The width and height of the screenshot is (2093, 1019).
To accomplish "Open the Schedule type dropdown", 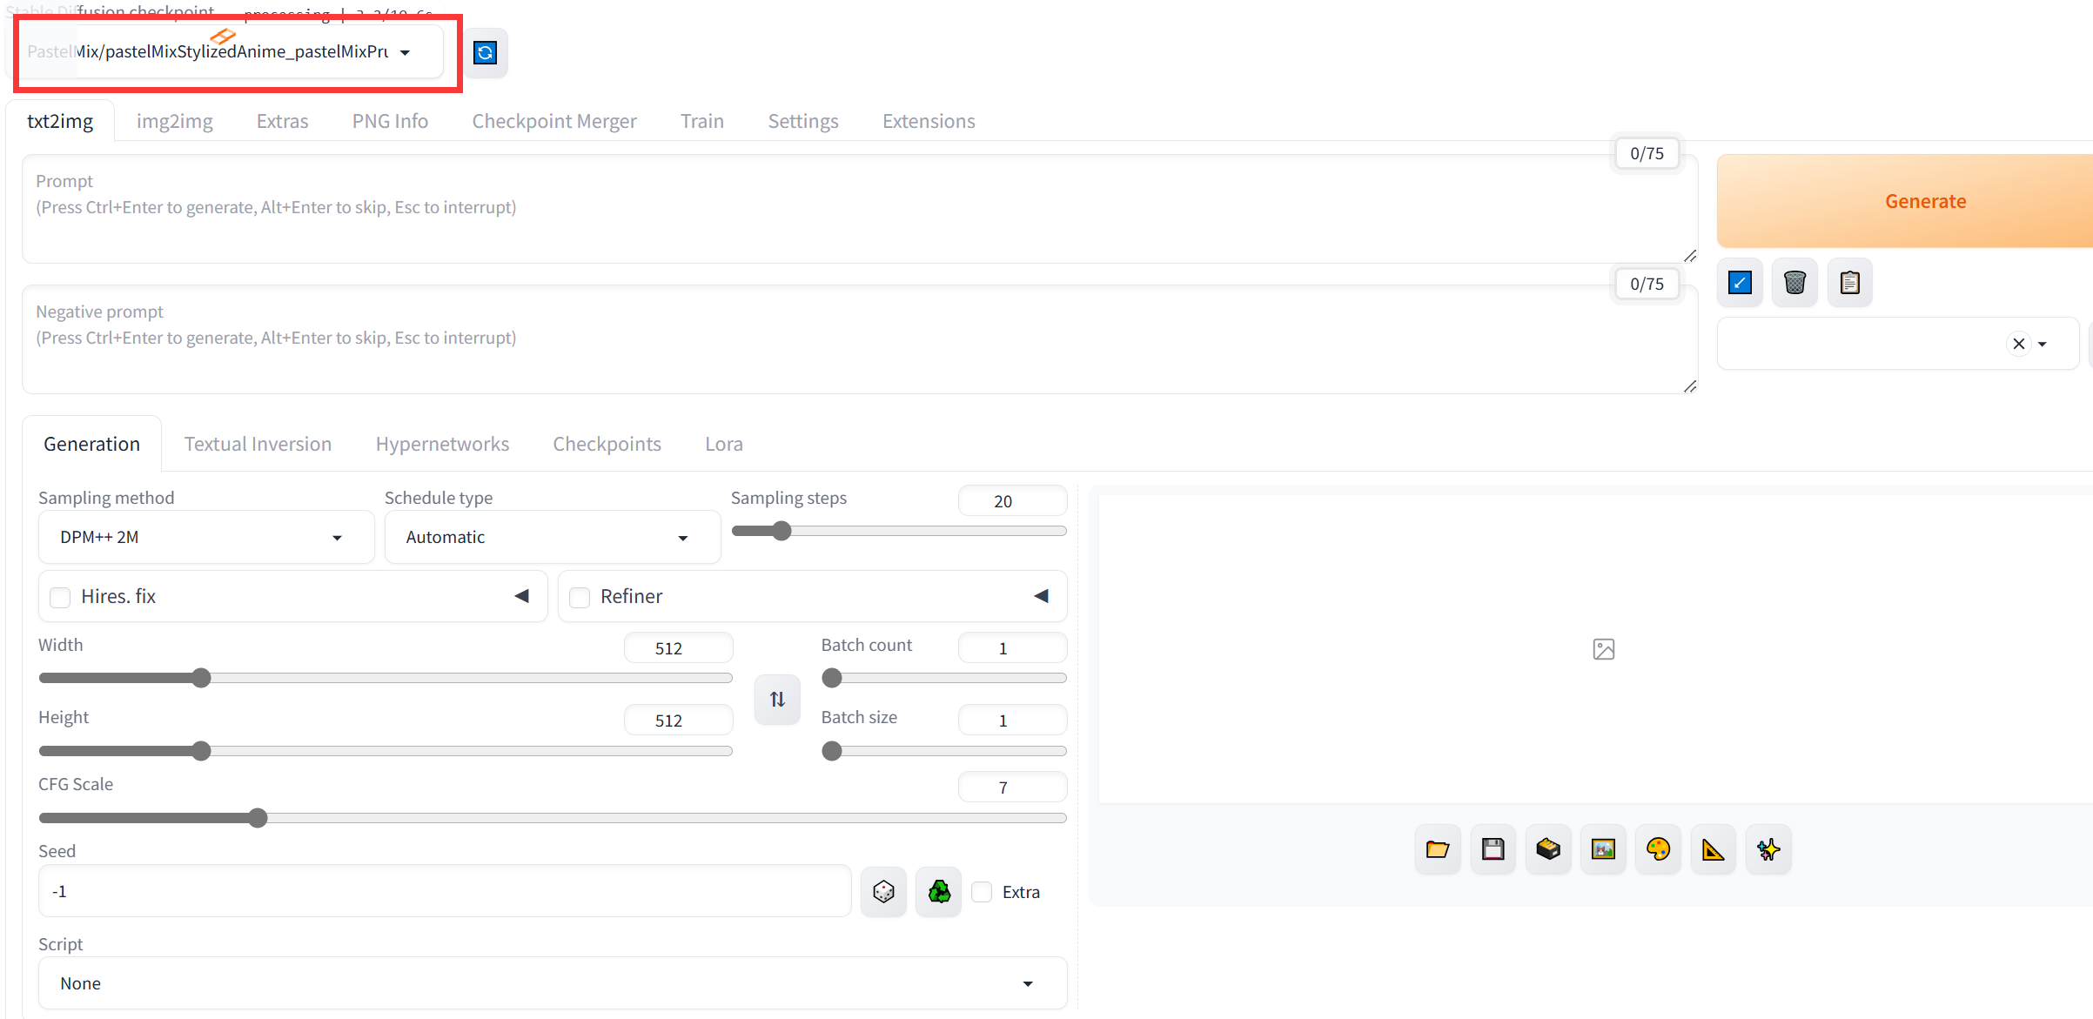I will click(552, 538).
